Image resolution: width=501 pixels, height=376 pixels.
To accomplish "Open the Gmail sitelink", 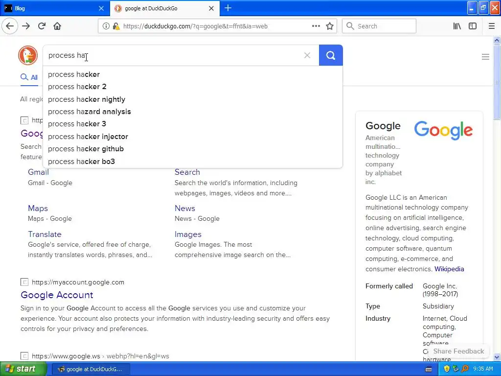I will click(x=38, y=172).
